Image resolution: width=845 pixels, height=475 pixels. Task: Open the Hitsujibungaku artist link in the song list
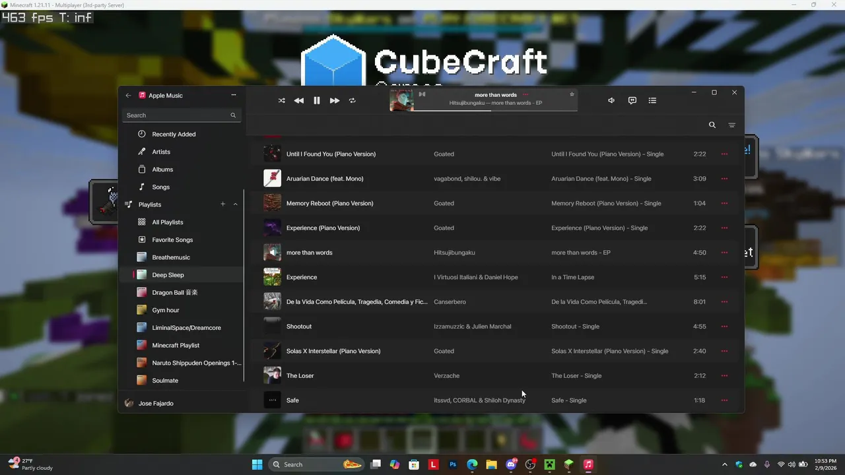[x=454, y=253]
